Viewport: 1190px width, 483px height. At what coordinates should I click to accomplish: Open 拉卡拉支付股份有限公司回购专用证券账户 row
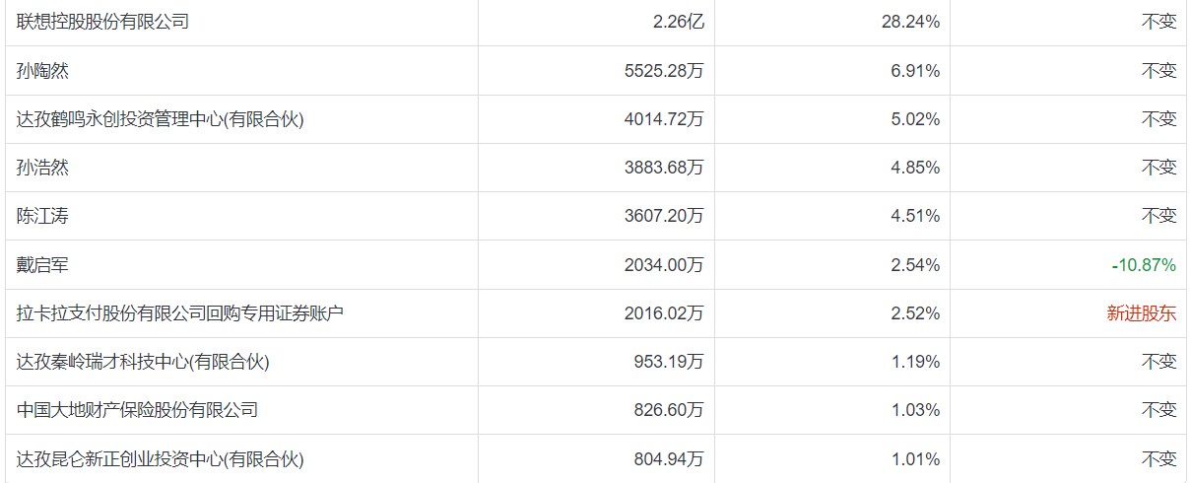180,313
